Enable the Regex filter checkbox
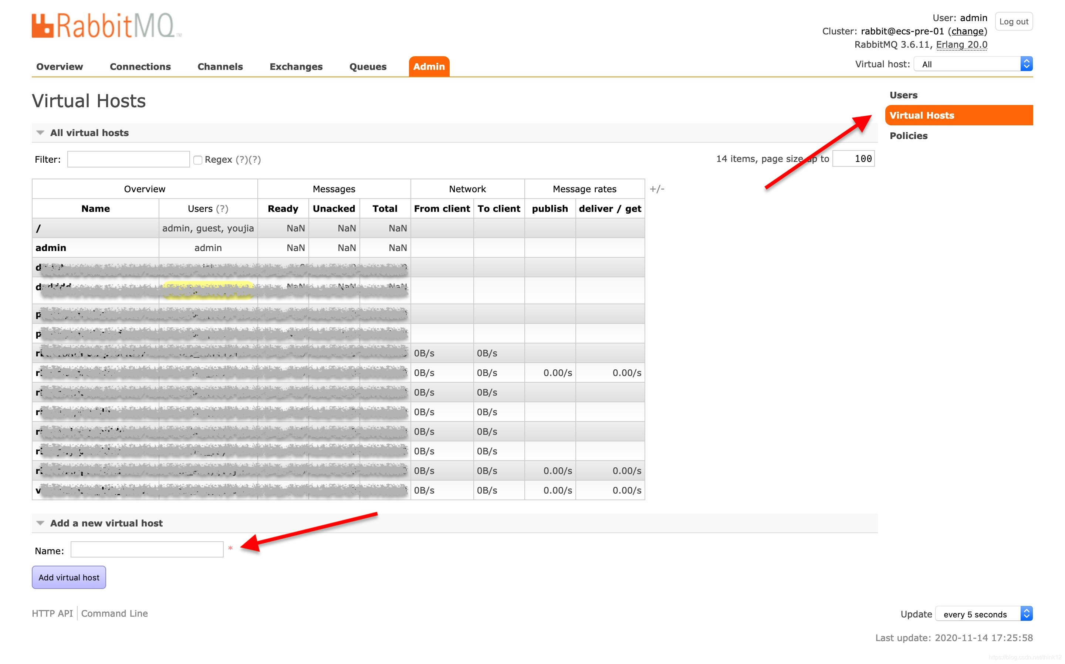The image size is (1065, 664). click(x=197, y=160)
